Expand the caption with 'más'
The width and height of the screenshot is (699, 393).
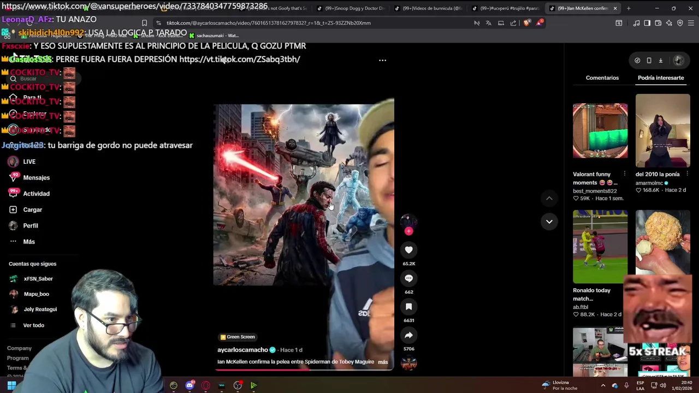pos(383,362)
